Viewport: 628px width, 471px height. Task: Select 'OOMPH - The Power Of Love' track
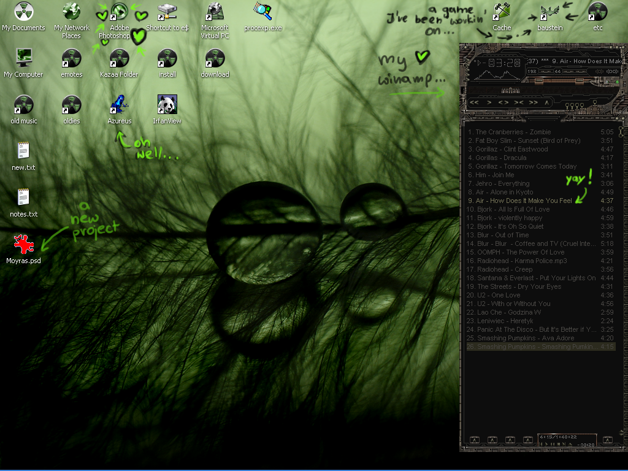541,252
